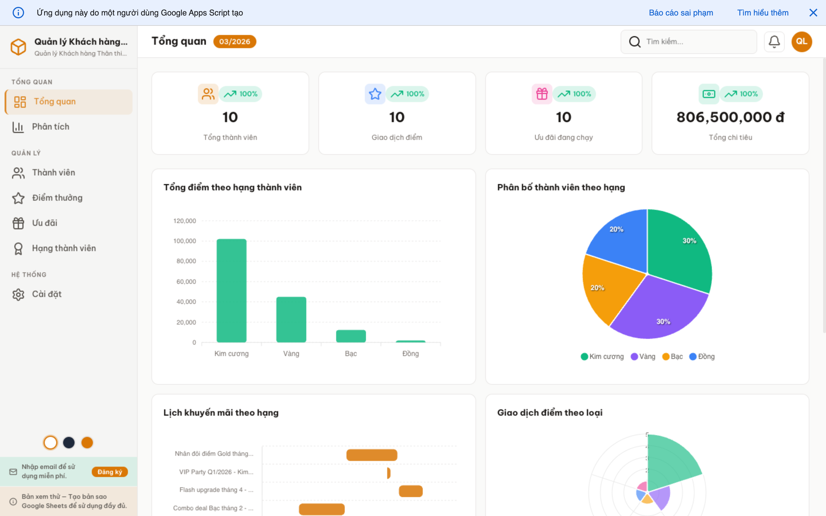Open the Báo cáo sai phạm link

(681, 13)
